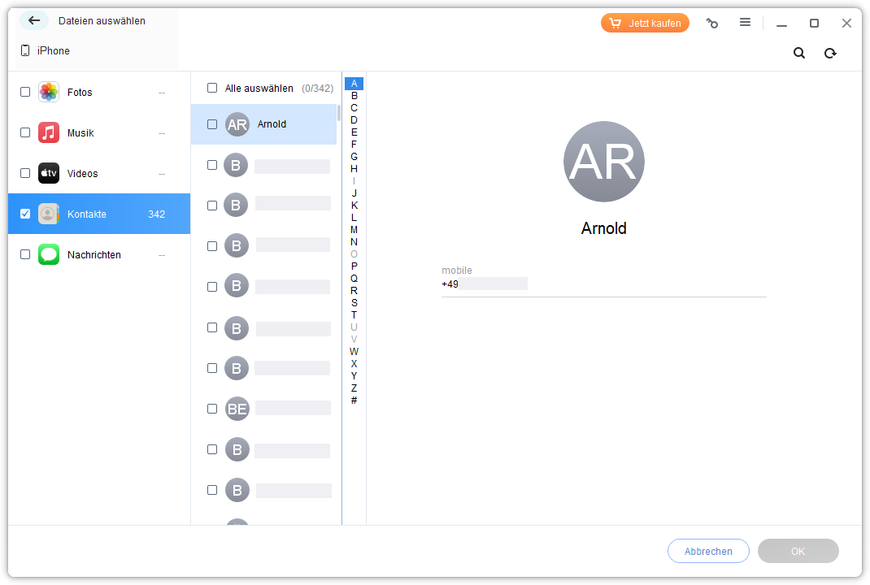Viewport: 870px width, 585px height.
Task: Click the Fotos app icon
Action: point(49,92)
